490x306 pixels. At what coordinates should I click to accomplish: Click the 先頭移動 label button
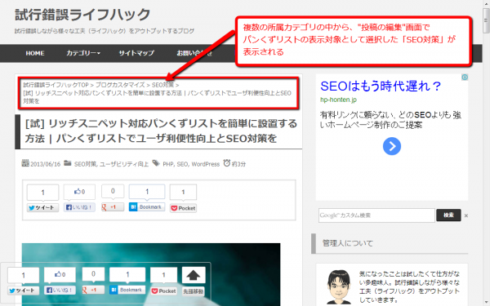[x=194, y=291]
